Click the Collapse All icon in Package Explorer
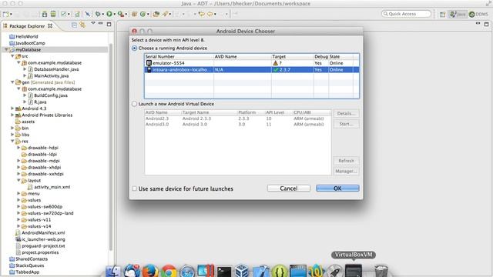The image size is (493, 277). click(74, 25)
